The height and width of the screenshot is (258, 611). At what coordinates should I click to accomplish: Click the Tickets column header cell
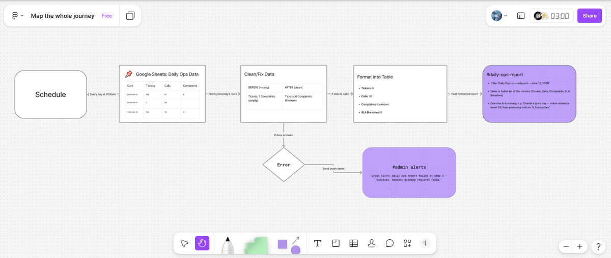pos(153,86)
